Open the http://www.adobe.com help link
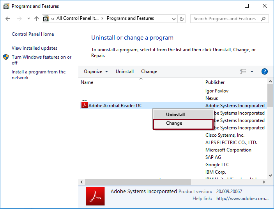 tap(242, 199)
